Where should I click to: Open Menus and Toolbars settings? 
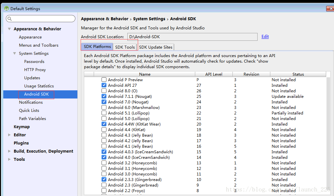[x=39, y=45]
